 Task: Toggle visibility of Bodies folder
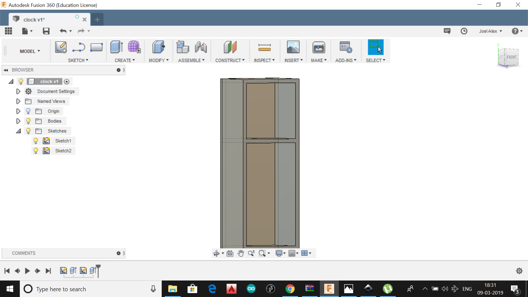(x=28, y=121)
